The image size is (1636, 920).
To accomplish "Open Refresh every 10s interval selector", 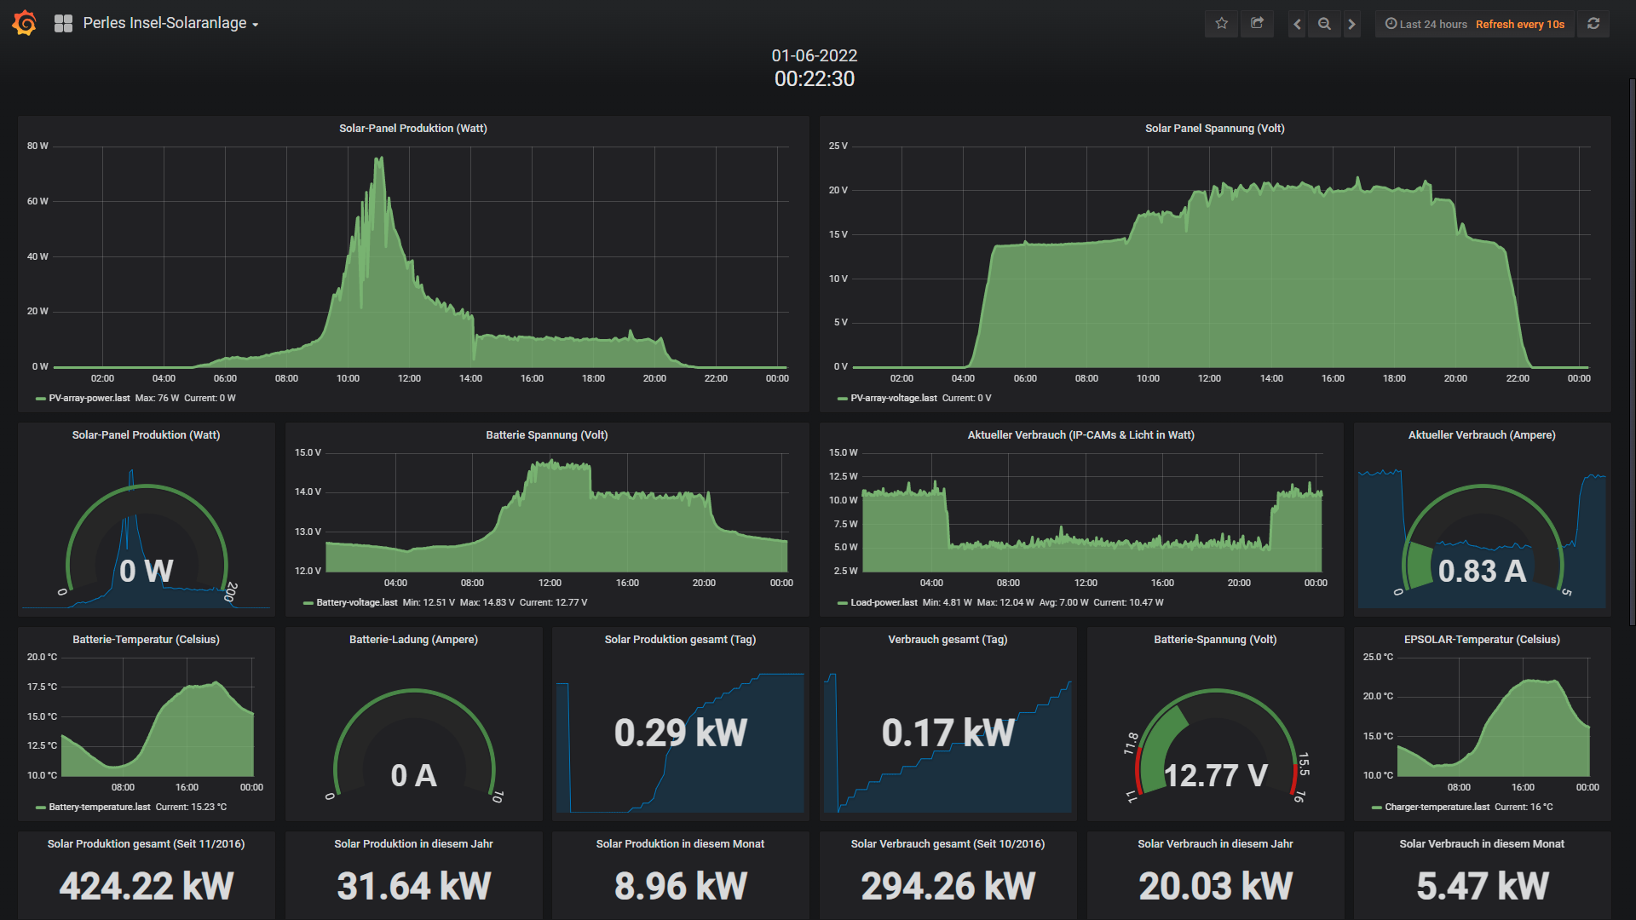I will [1520, 24].
